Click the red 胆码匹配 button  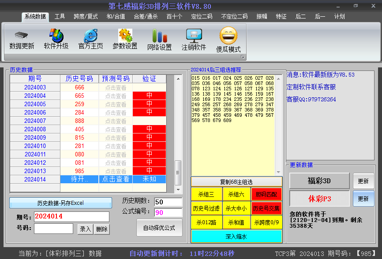tap(266, 194)
